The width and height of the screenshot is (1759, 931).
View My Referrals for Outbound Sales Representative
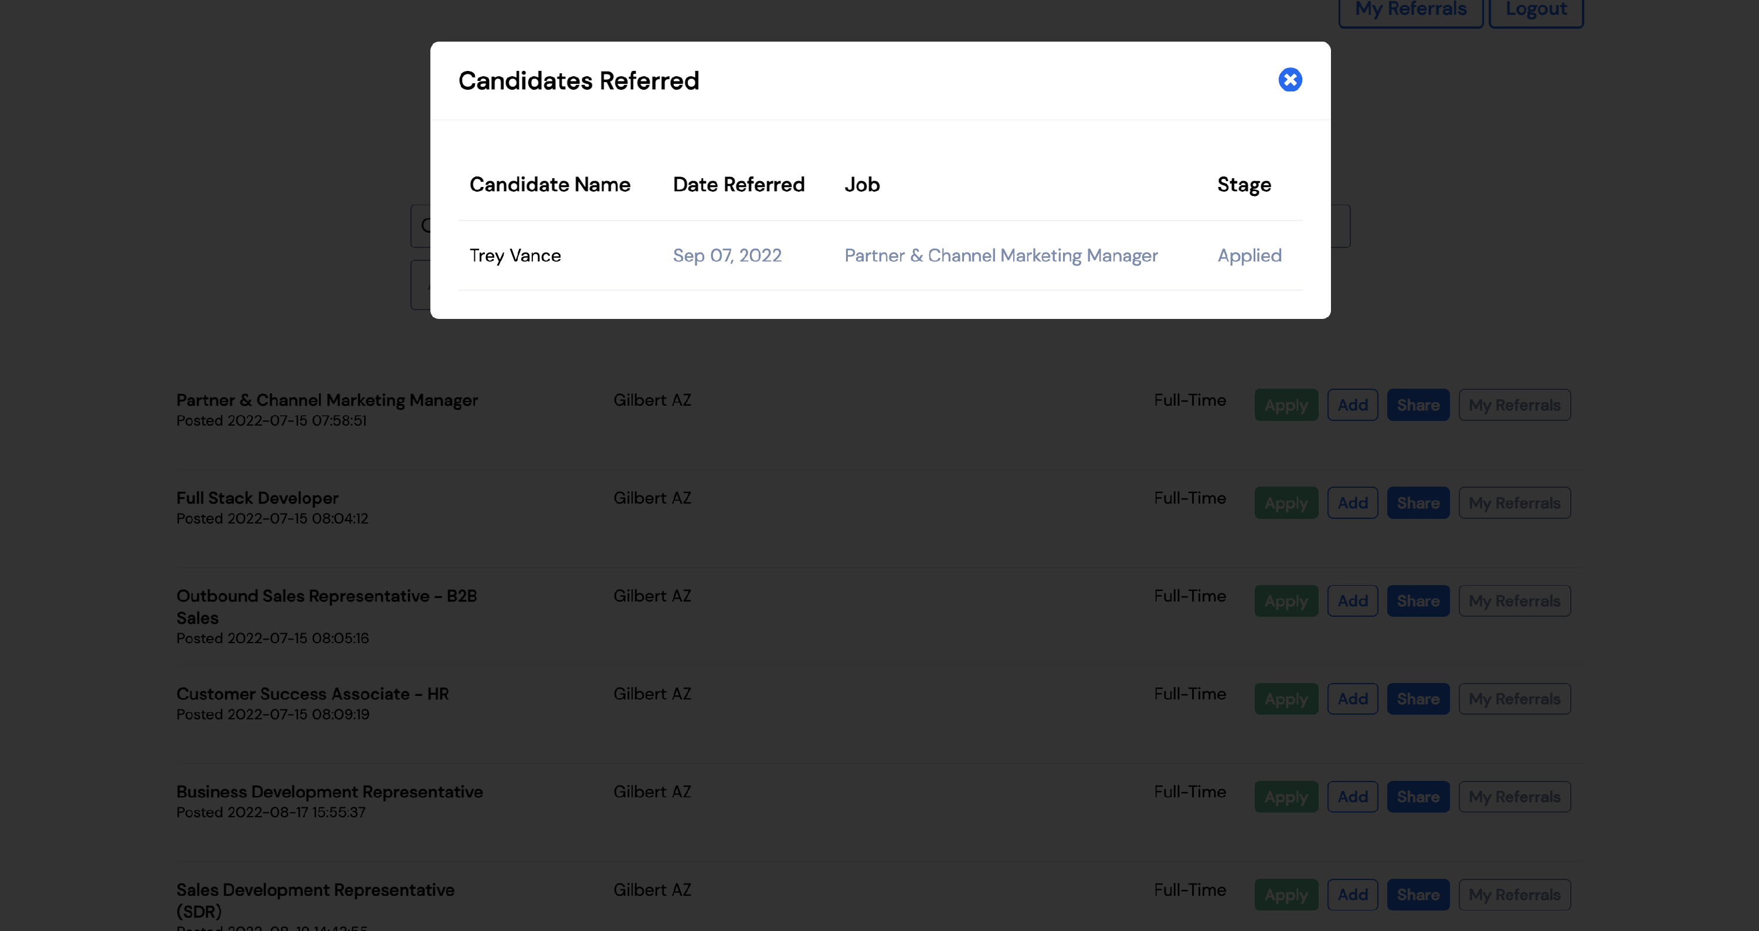[1514, 601]
